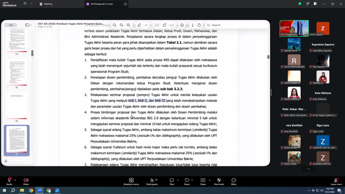
Task: Open the Participants panel
Action: click(x=152, y=181)
